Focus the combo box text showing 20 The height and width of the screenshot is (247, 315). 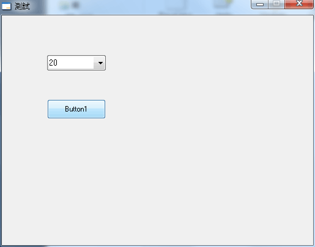71,63
